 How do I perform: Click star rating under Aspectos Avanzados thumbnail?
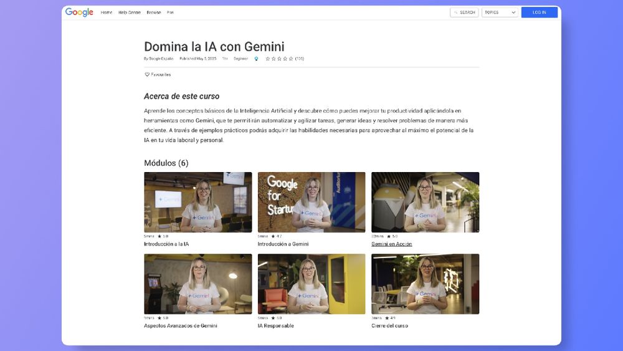(x=163, y=318)
